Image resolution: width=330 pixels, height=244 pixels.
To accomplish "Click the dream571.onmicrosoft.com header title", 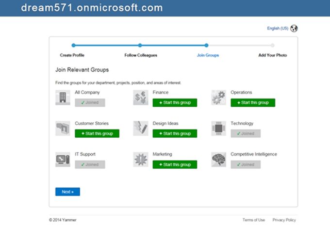I will tap(92, 8).
